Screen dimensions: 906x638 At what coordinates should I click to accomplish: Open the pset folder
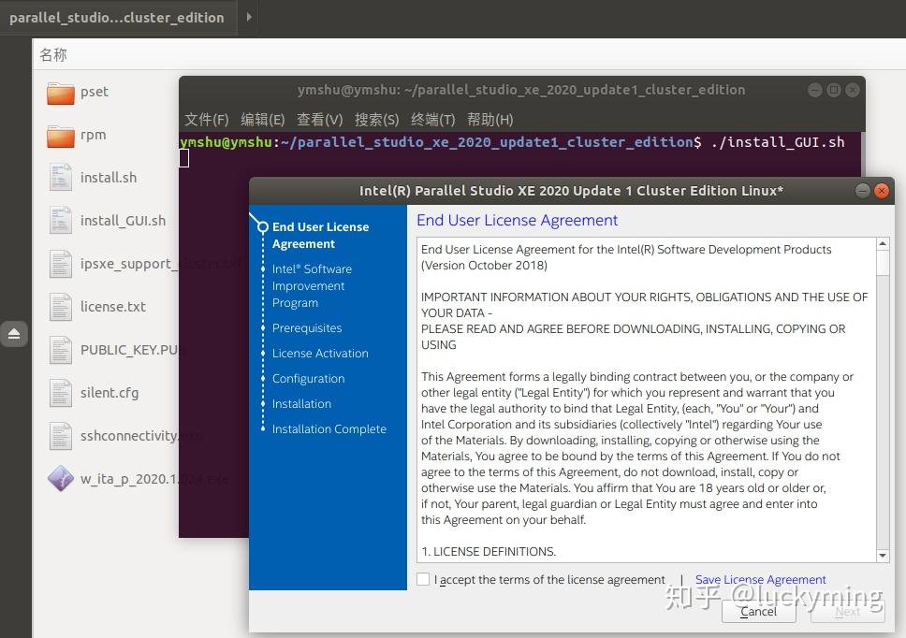coord(60,92)
